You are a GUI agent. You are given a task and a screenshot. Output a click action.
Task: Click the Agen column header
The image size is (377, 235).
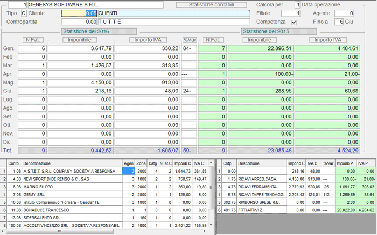129,163
